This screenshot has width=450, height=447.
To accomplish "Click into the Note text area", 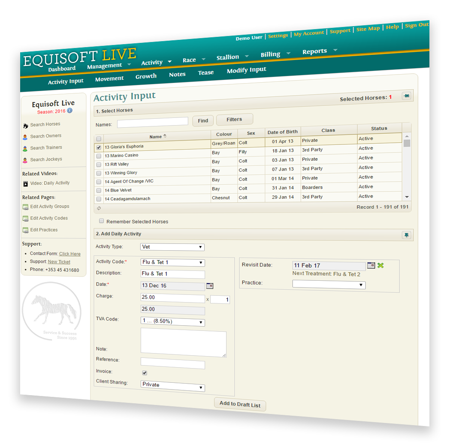I will [x=183, y=342].
